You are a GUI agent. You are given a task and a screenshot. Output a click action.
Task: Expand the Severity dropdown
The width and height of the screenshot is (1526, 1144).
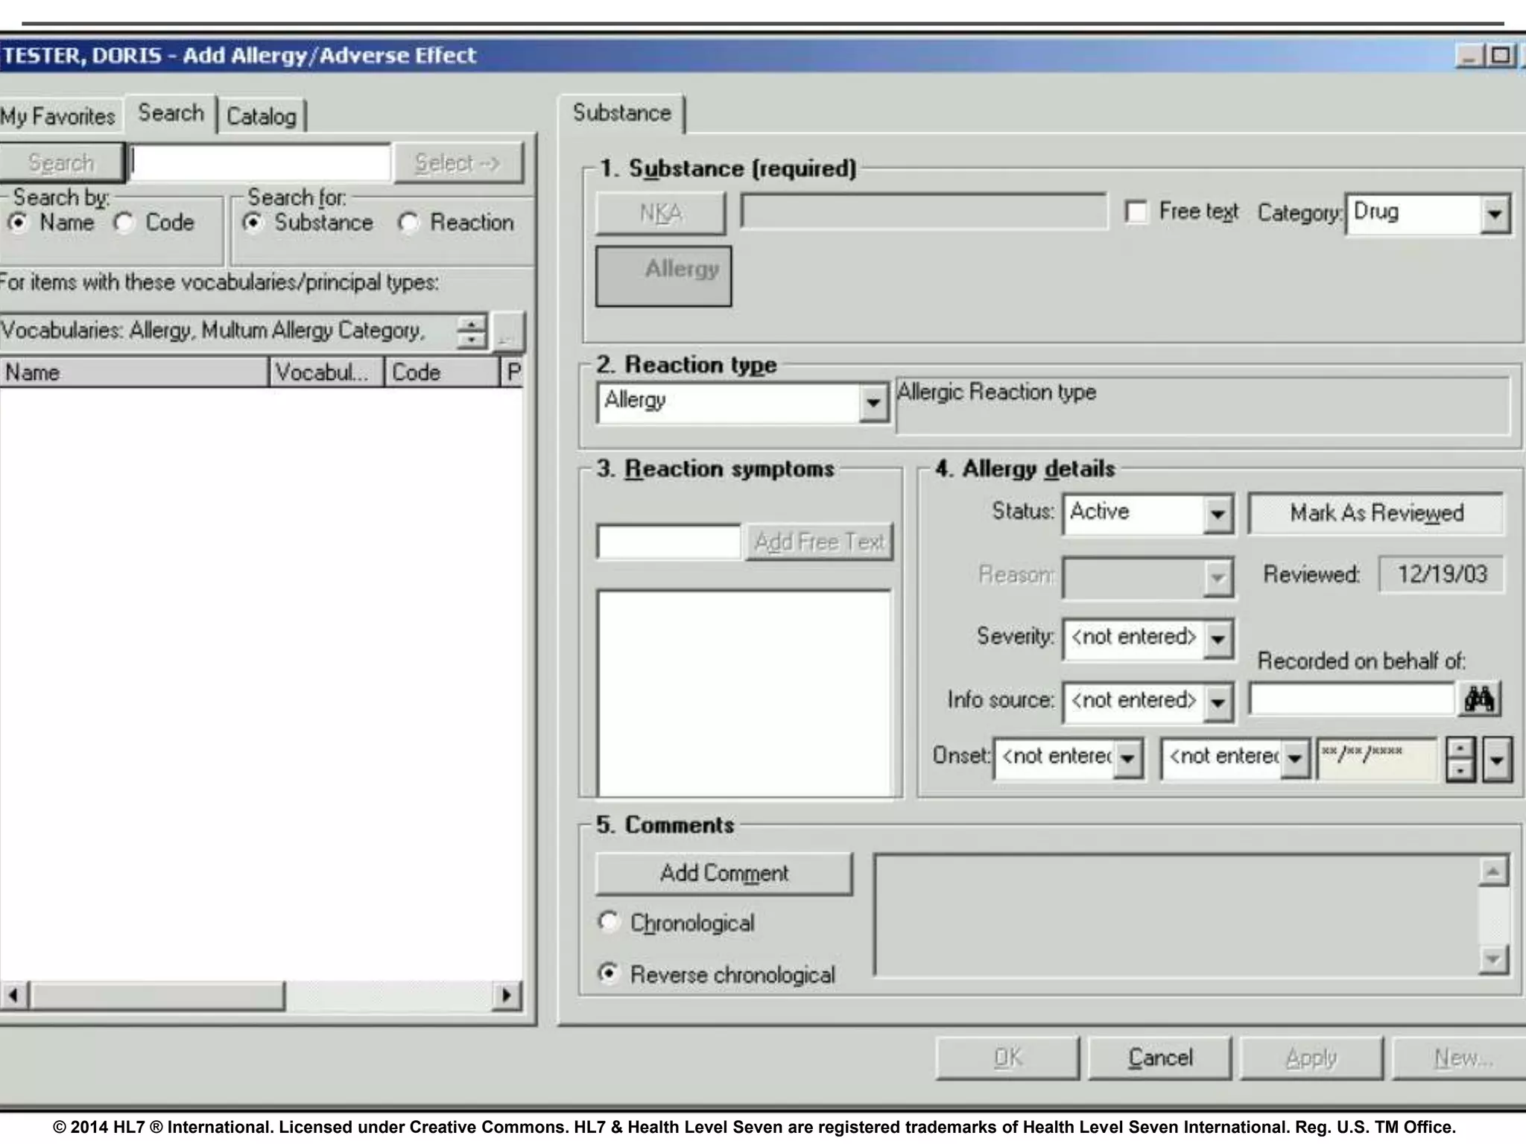(1218, 638)
